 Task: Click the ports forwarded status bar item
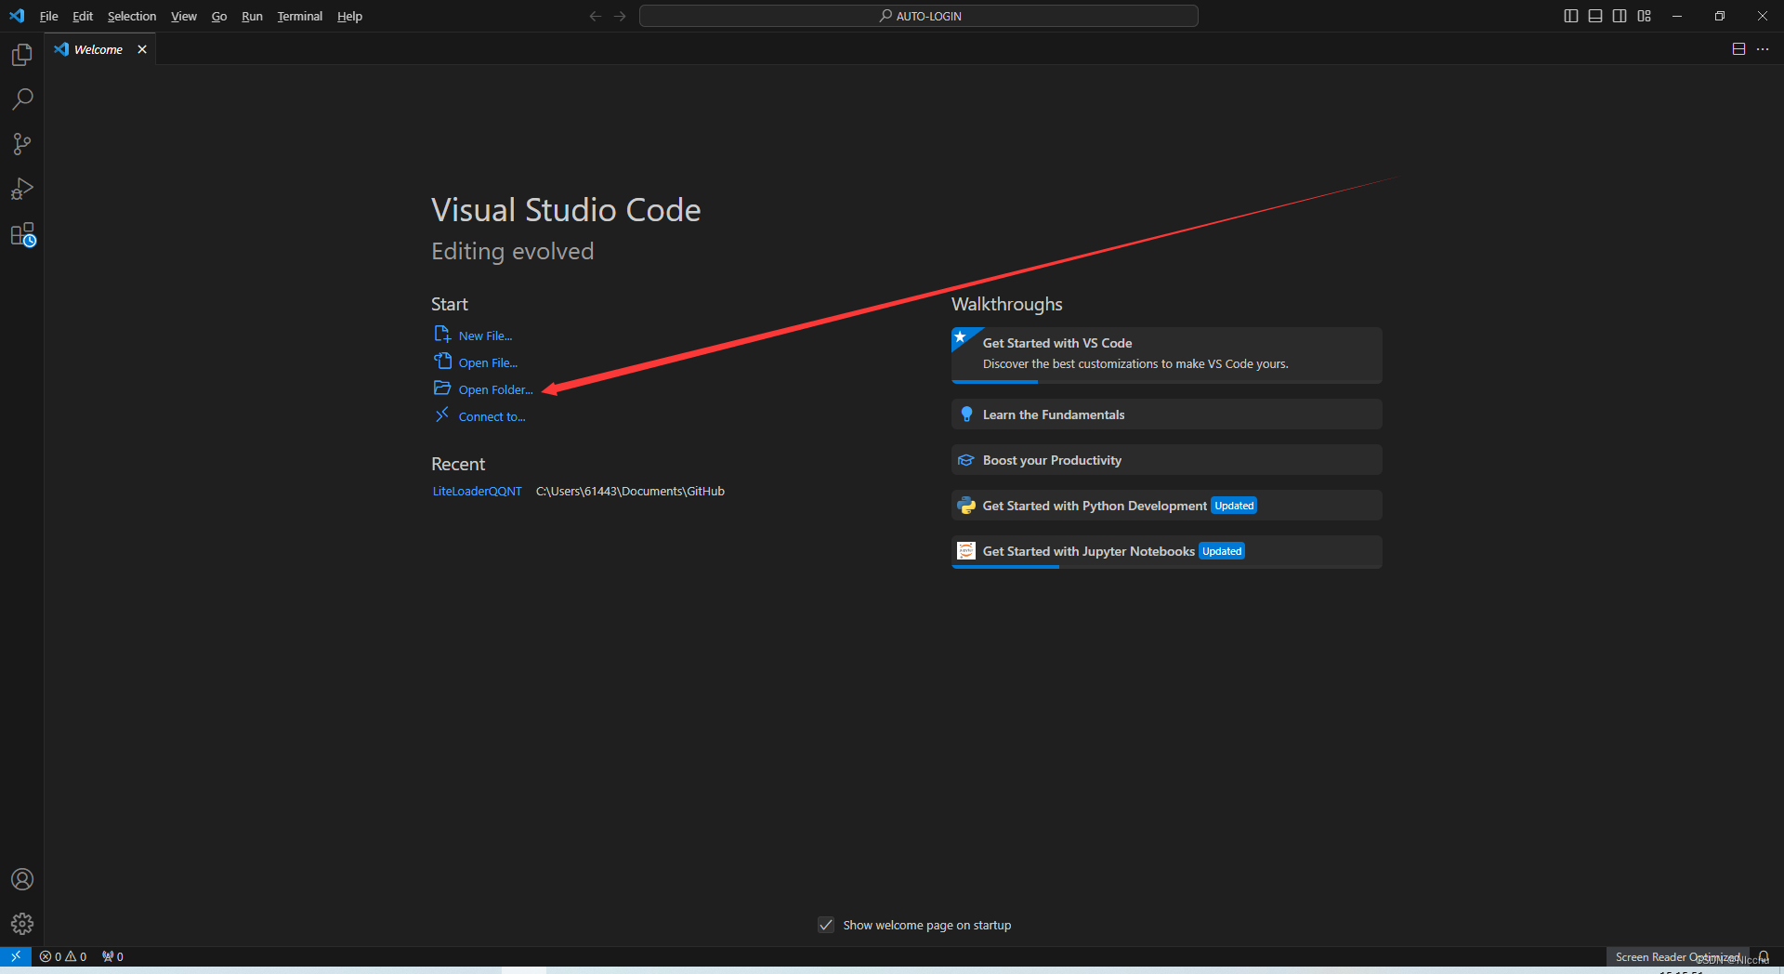tap(112, 956)
